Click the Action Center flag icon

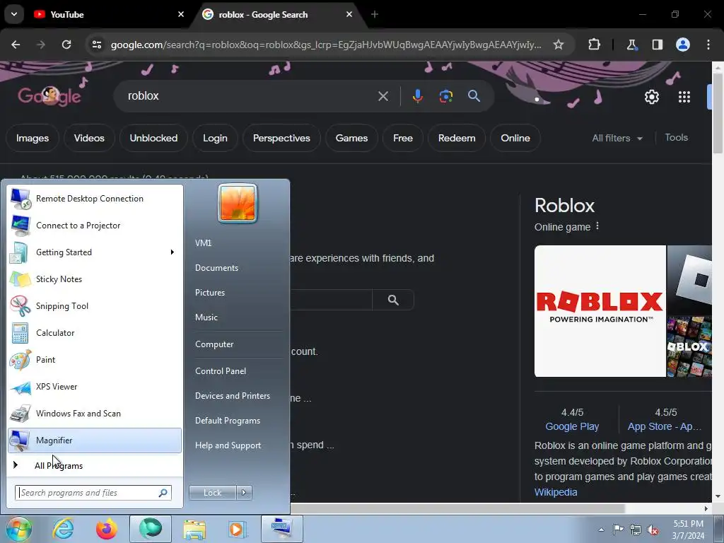[618, 530]
